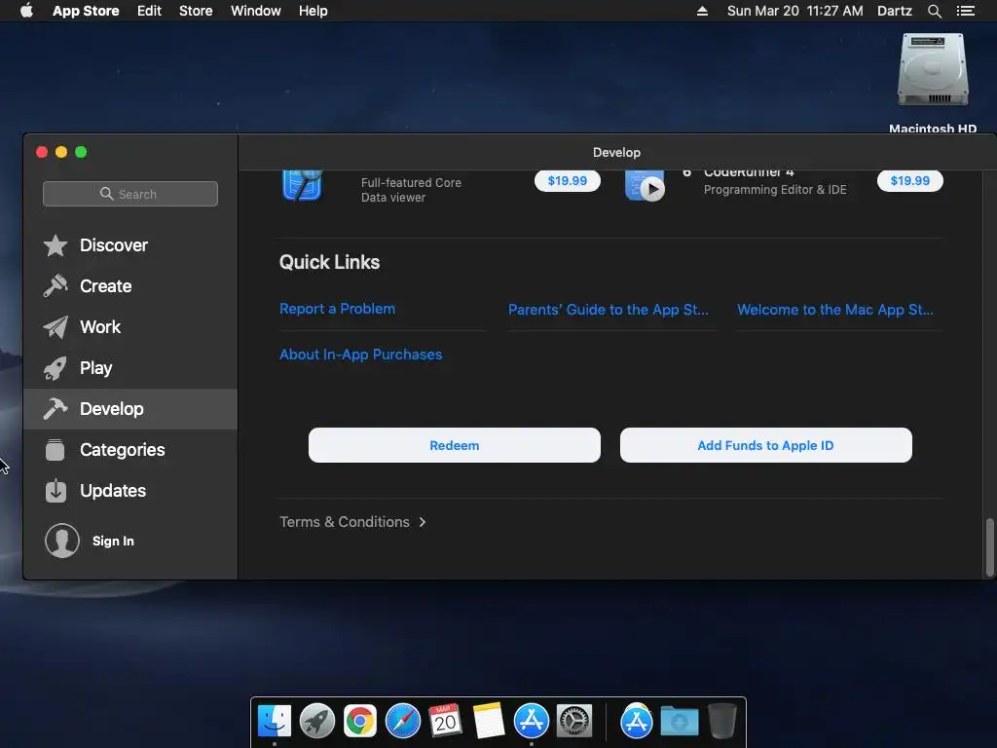Select the Create paintbrush icon
Image resolution: width=997 pixels, height=748 pixels.
55,286
